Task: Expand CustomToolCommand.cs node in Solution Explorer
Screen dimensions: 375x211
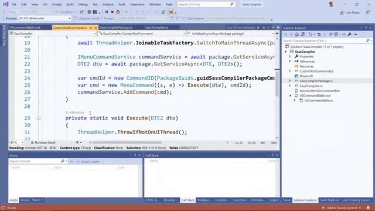Action: tap(290, 71)
